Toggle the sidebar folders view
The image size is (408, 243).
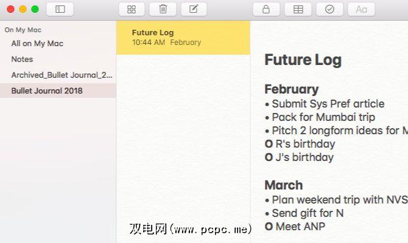(60, 9)
